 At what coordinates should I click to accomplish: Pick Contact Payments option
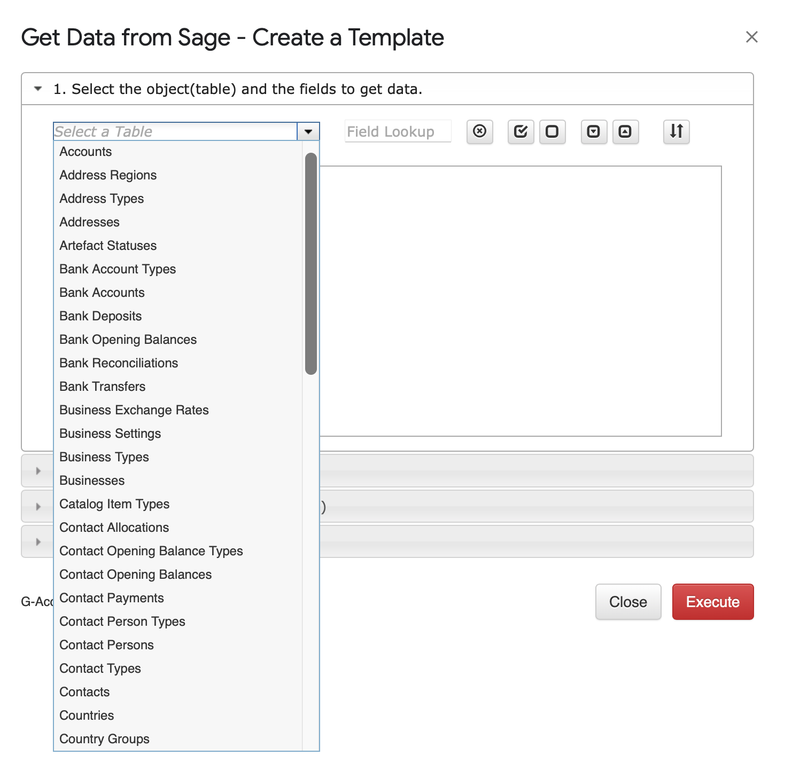tap(178, 598)
